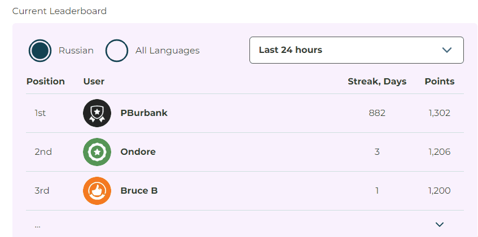Viewport: 478px width, 237px height.
Task: Click the 882 day streak value
Action: (377, 113)
